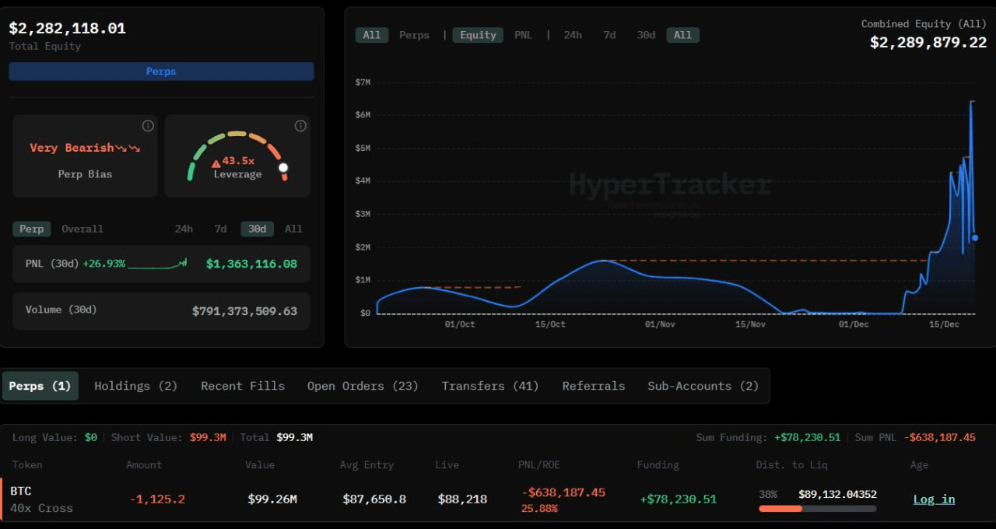Image resolution: width=996 pixels, height=529 pixels.
Task: Toggle the Overall view in stats panel
Action: 82,229
